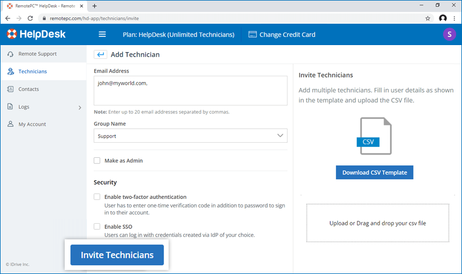Open Chrome's three-dot menu
This screenshot has height=274, width=462.
tap(454, 18)
